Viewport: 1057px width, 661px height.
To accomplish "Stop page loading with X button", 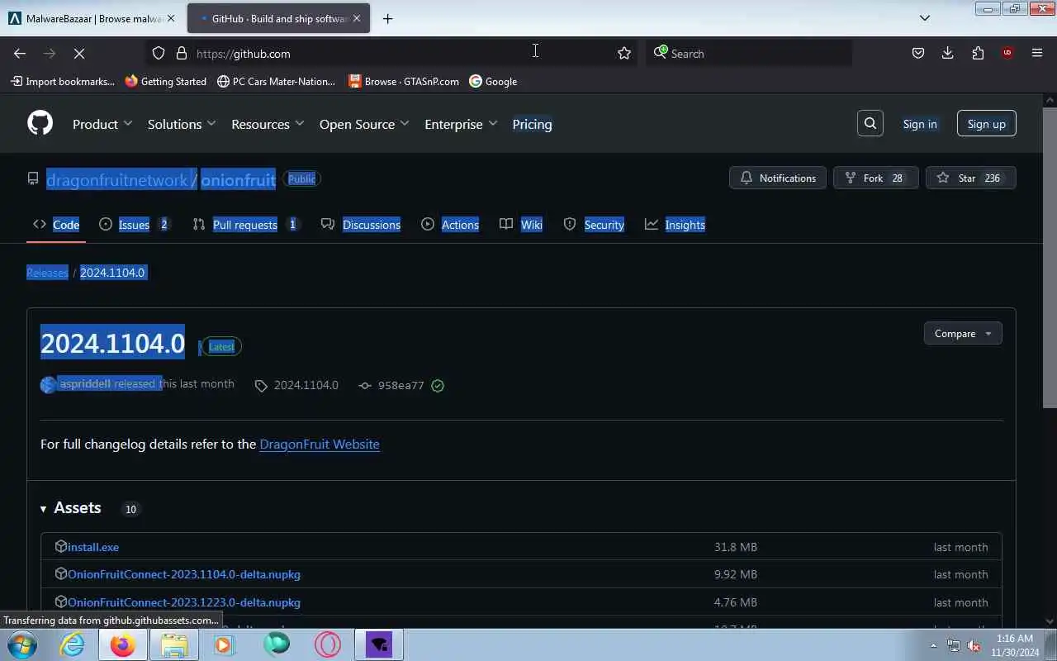I will click(x=79, y=53).
